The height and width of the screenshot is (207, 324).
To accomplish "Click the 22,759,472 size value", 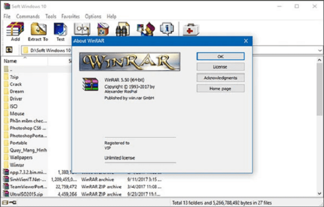I will click(66, 187).
